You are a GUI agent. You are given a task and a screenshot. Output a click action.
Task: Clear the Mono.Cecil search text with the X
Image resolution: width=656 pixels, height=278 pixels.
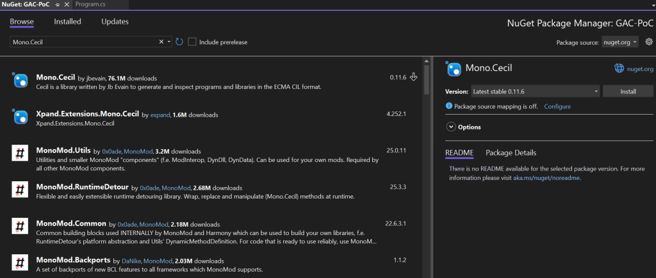point(161,42)
